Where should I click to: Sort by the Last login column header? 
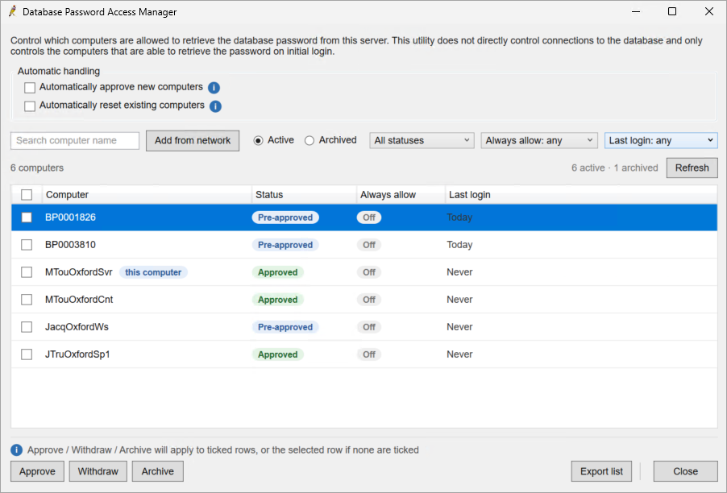click(581, 195)
